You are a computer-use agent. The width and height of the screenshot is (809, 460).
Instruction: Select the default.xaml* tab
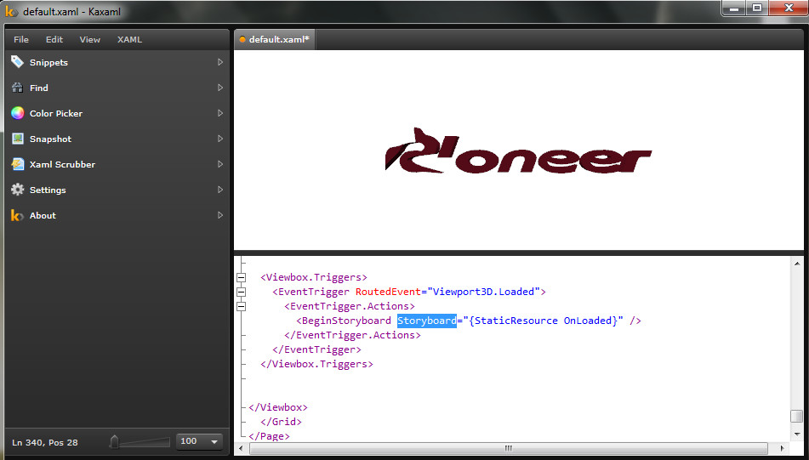point(275,40)
